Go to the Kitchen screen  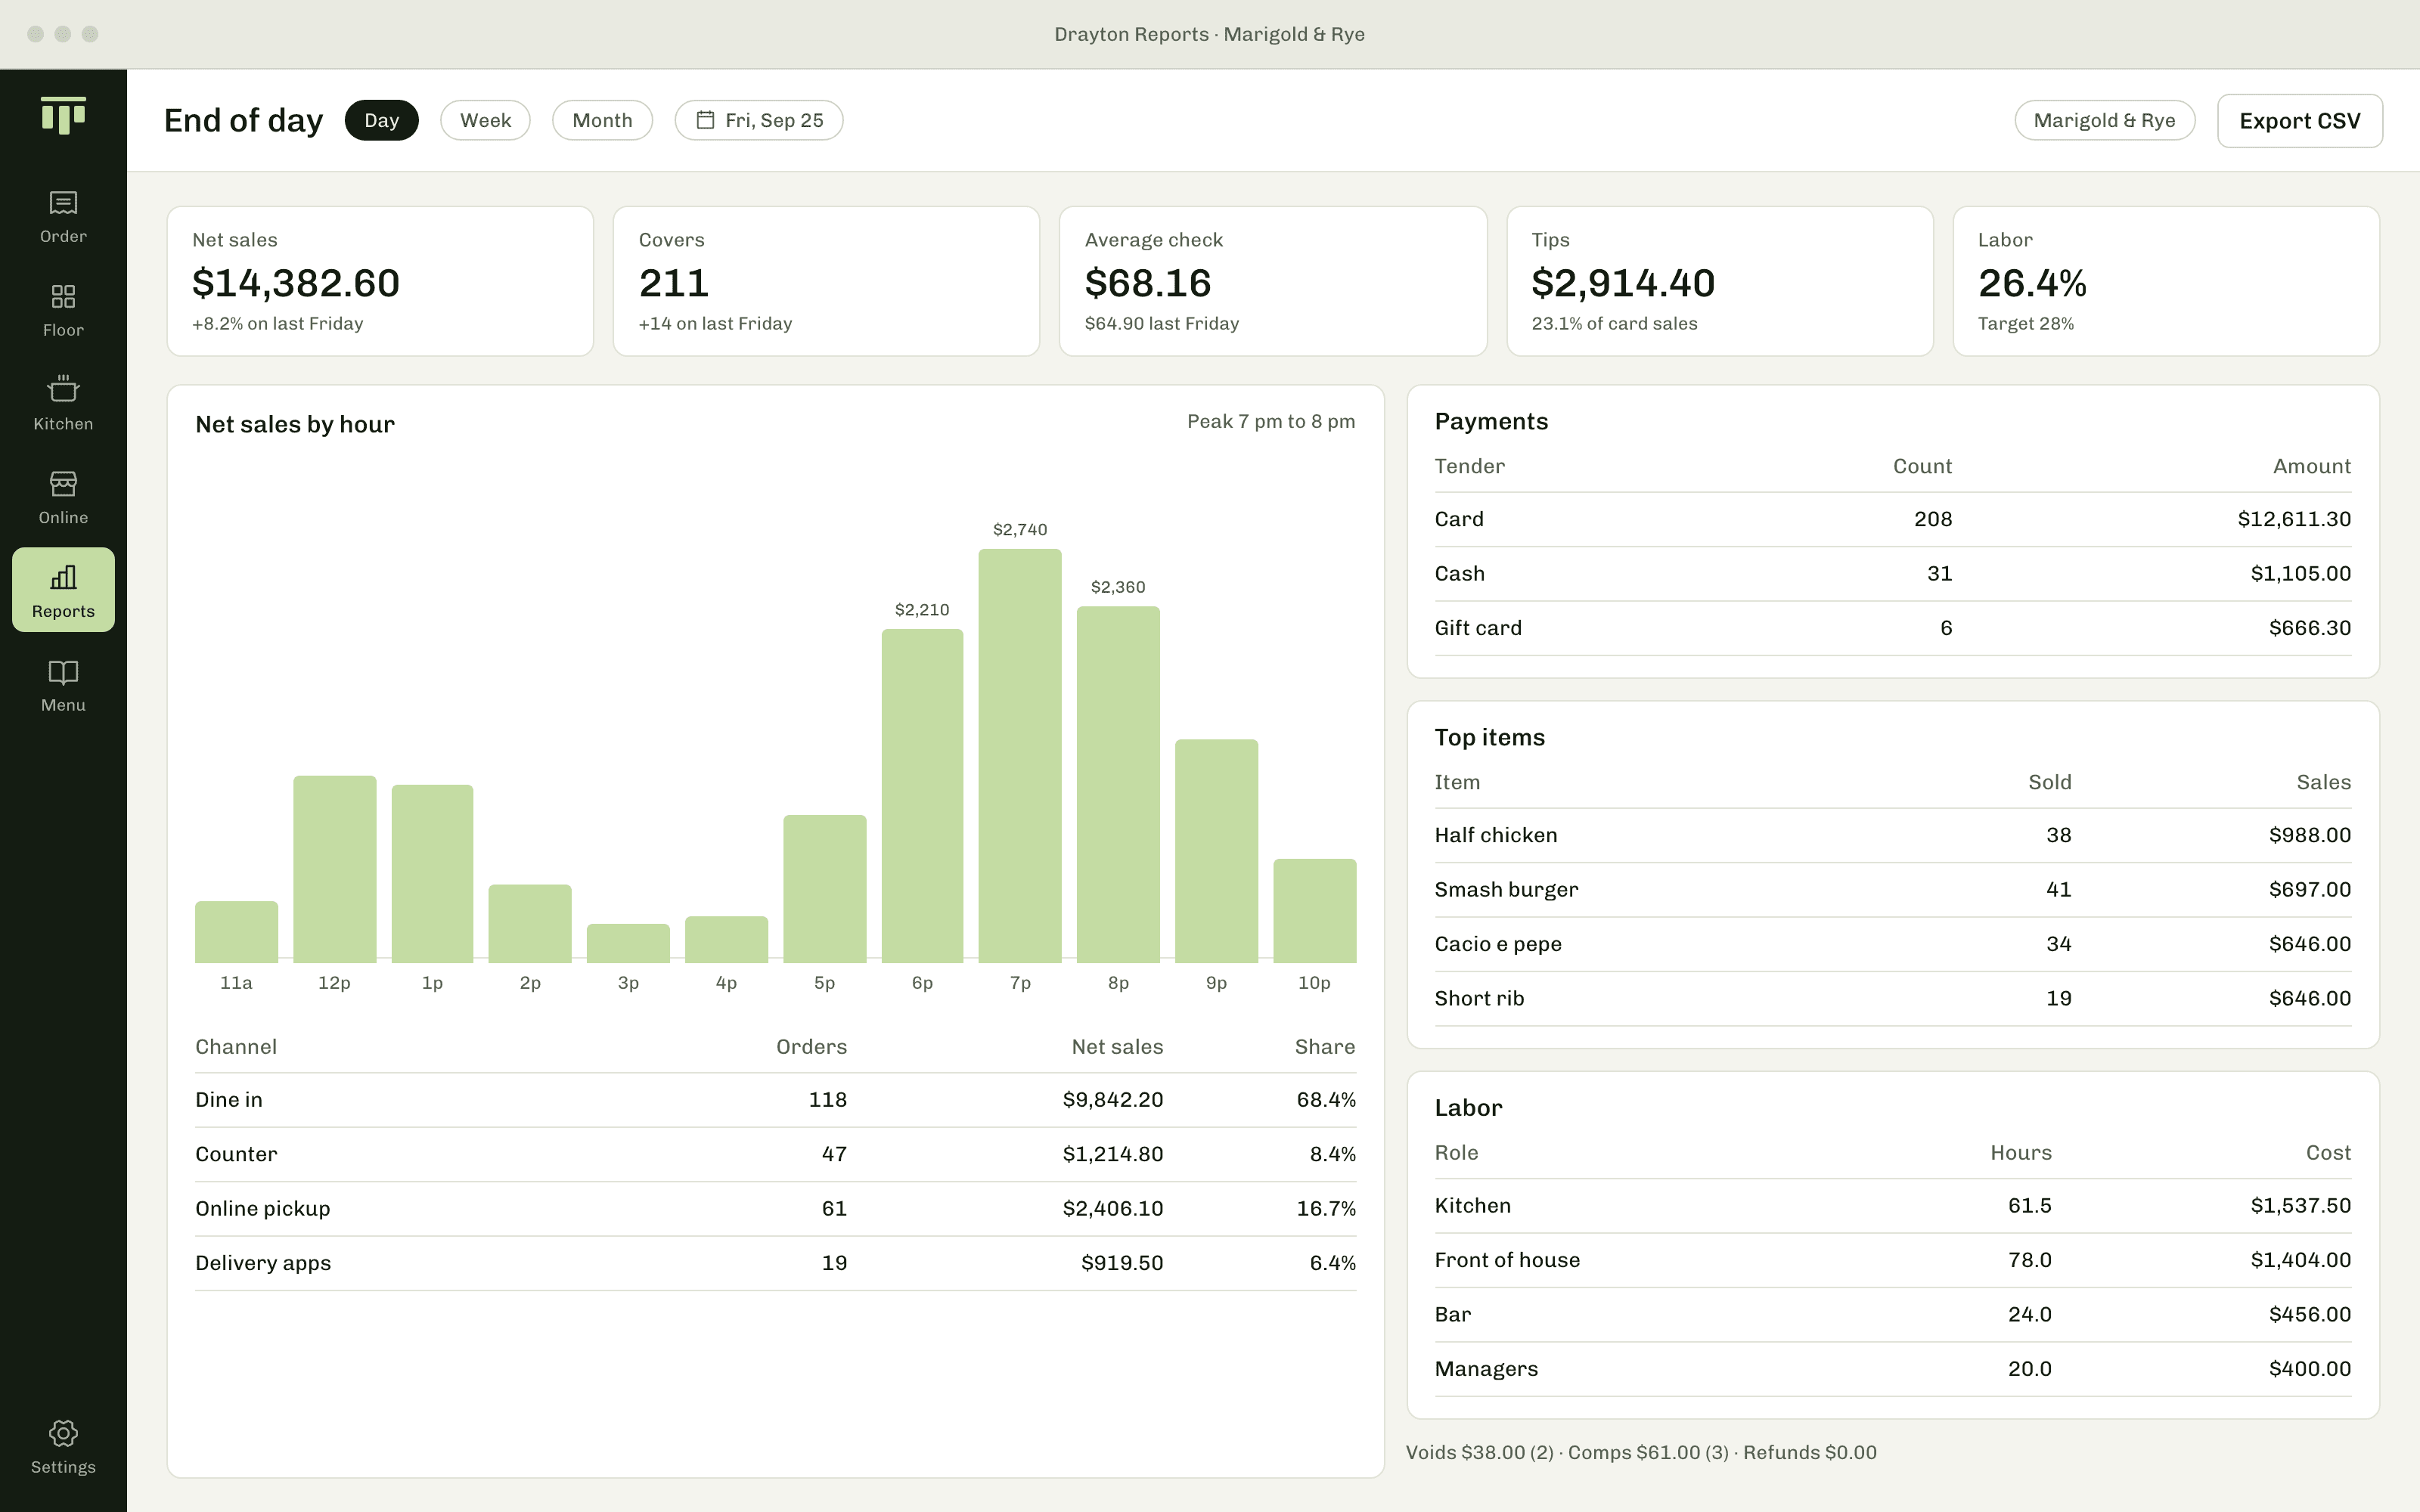click(63, 403)
